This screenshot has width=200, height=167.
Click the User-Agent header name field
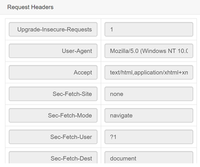(53, 51)
